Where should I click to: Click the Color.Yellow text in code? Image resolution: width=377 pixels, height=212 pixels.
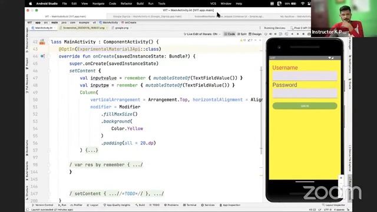point(127,128)
